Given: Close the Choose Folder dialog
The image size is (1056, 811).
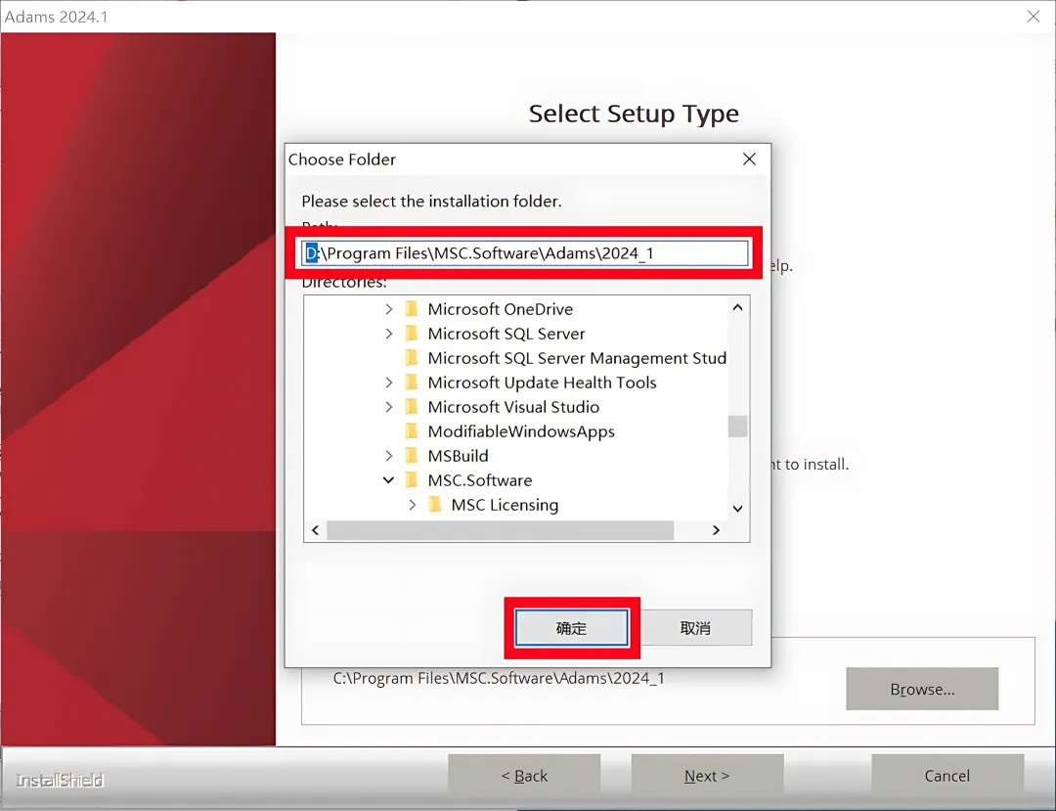Looking at the screenshot, I should click(x=749, y=158).
